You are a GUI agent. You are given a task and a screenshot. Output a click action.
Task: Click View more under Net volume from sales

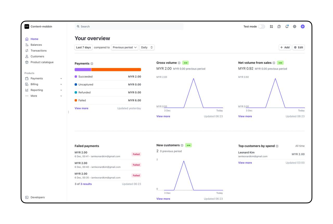(x=245, y=116)
